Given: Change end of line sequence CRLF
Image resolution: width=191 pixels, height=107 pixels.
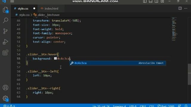Looking at the screenshot, I should pyautogui.click(x=143, y=106).
